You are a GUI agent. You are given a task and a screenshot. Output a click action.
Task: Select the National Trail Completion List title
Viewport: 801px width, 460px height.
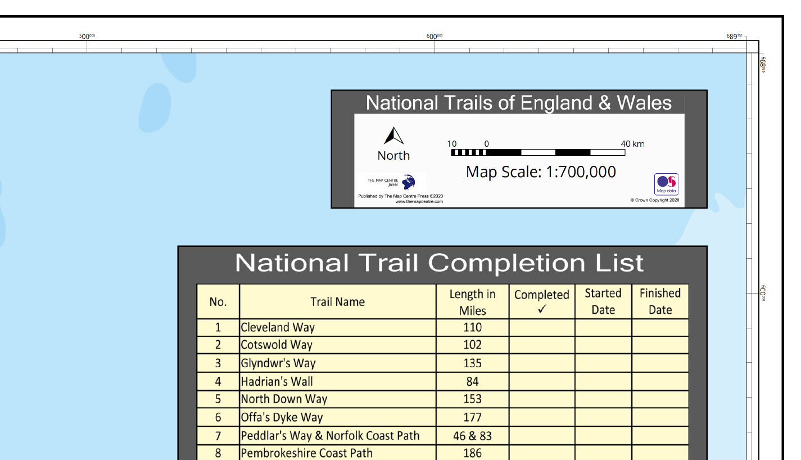click(441, 263)
